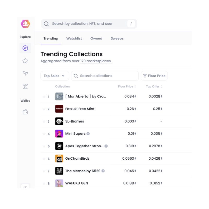Star the OnChainBirds collection
209x209 pixels.
[x=44, y=159]
